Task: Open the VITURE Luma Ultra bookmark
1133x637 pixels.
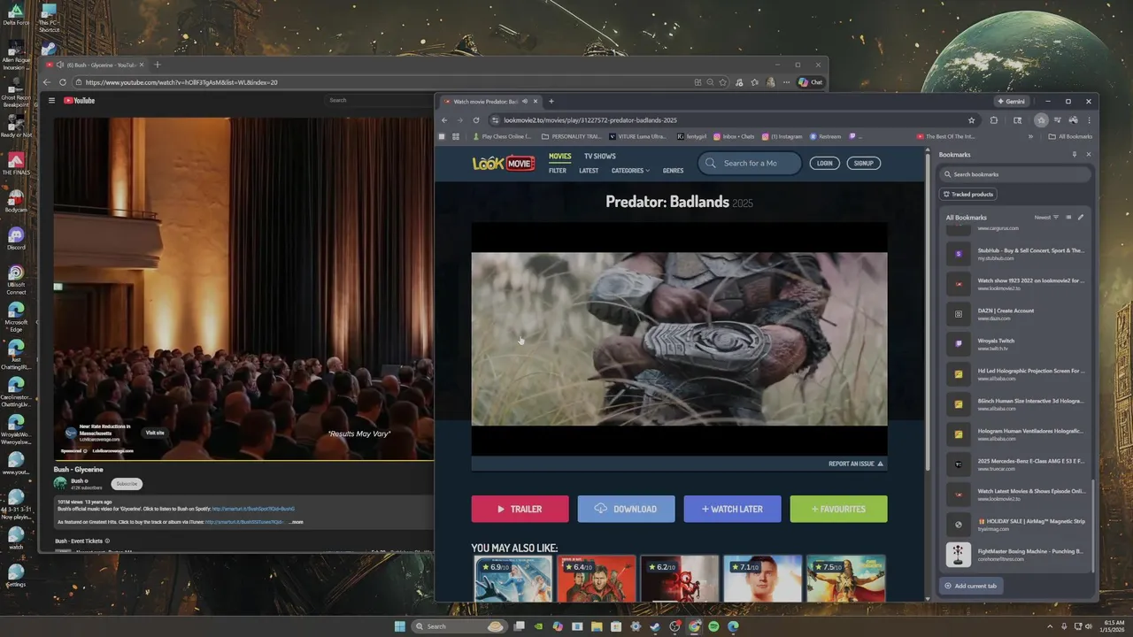Action: coord(637,136)
